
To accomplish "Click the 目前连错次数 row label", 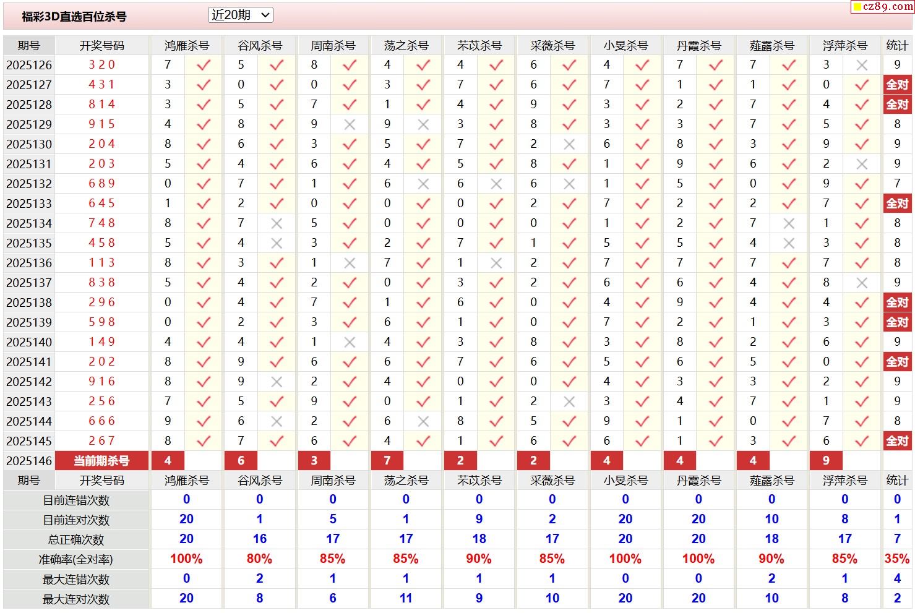I will point(76,500).
